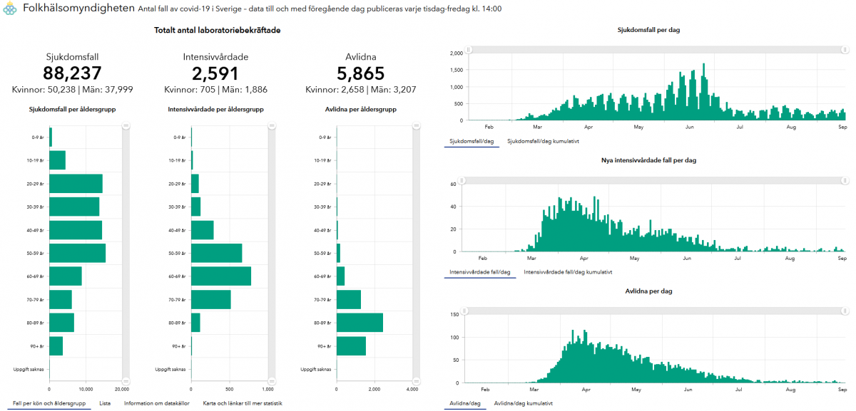Show Avlidna/dag kumulativt chart
Image resolution: width=856 pixels, height=411 pixels.
coord(523,403)
